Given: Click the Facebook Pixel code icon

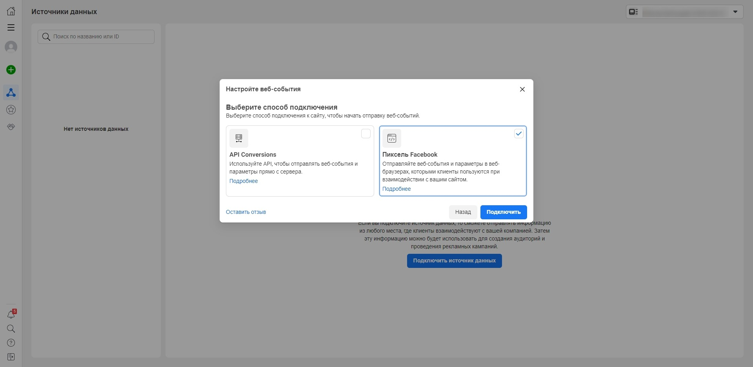Looking at the screenshot, I should coord(392,138).
